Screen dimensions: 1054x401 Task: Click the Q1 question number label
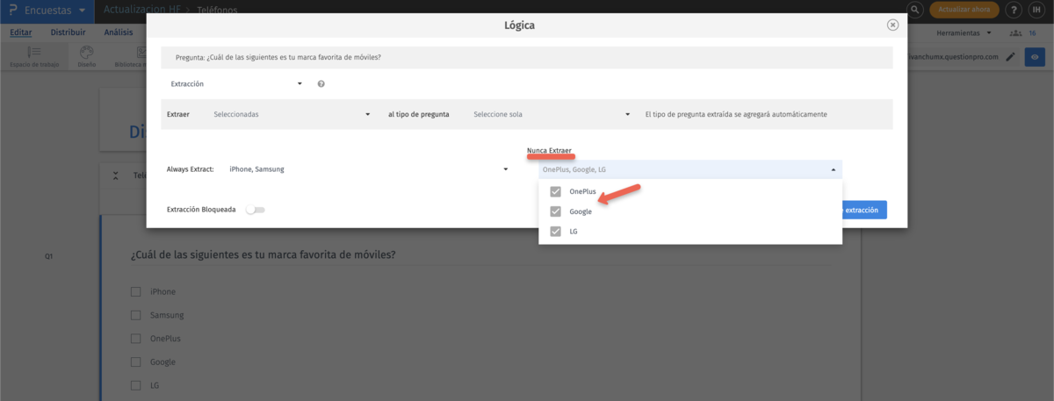[50, 256]
